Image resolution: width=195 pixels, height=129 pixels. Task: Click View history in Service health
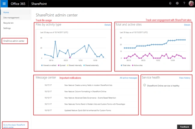point(185,78)
